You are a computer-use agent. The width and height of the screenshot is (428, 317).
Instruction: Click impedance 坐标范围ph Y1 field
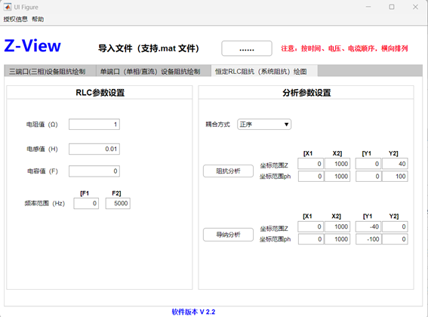click(368, 177)
